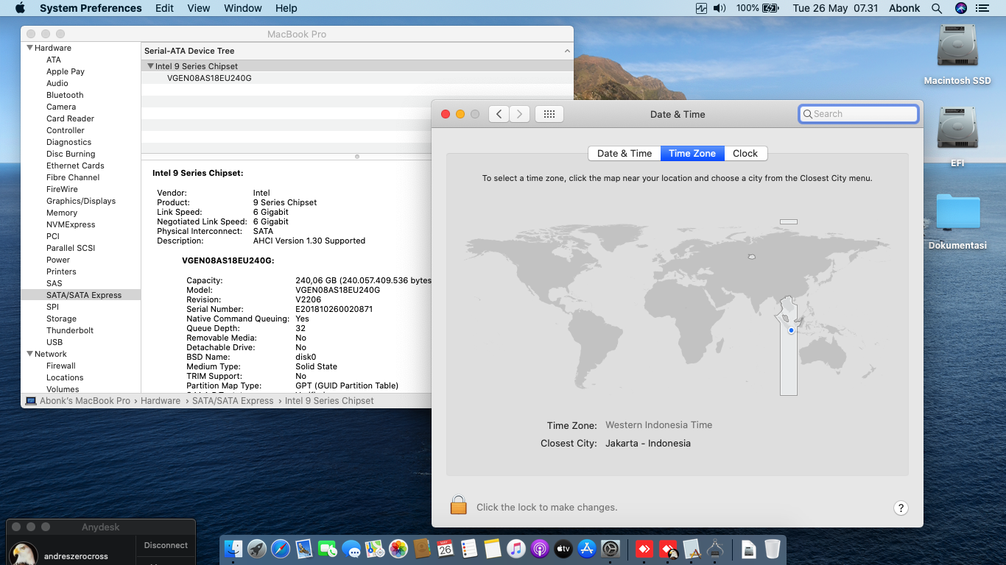Collapse the Hardware disclosure triangle in sidebar
This screenshot has width=1006, height=565.
click(x=30, y=48)
